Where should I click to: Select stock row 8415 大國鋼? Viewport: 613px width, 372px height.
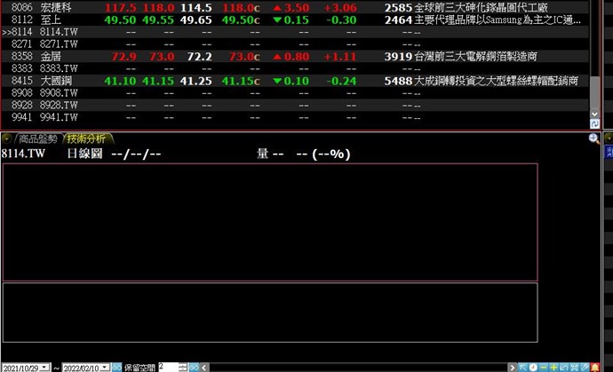click(295, 81)
